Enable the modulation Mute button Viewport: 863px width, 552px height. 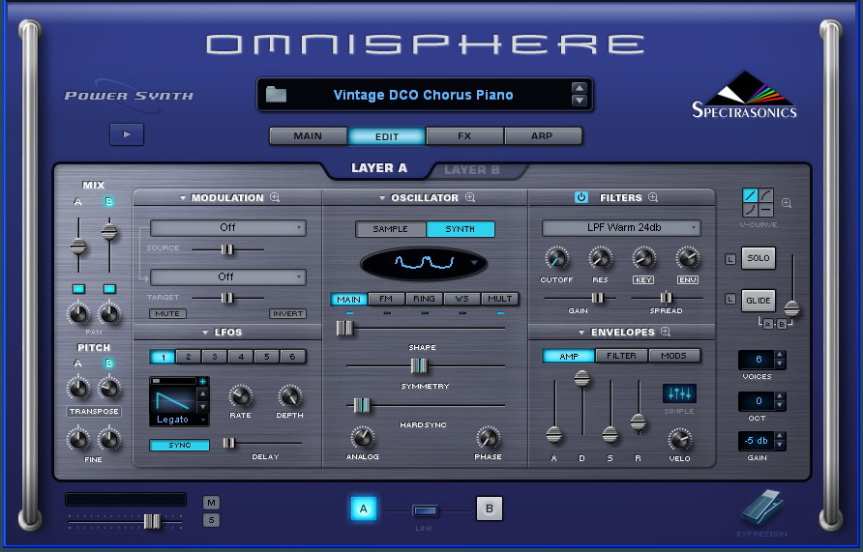(x=167, y=313)
